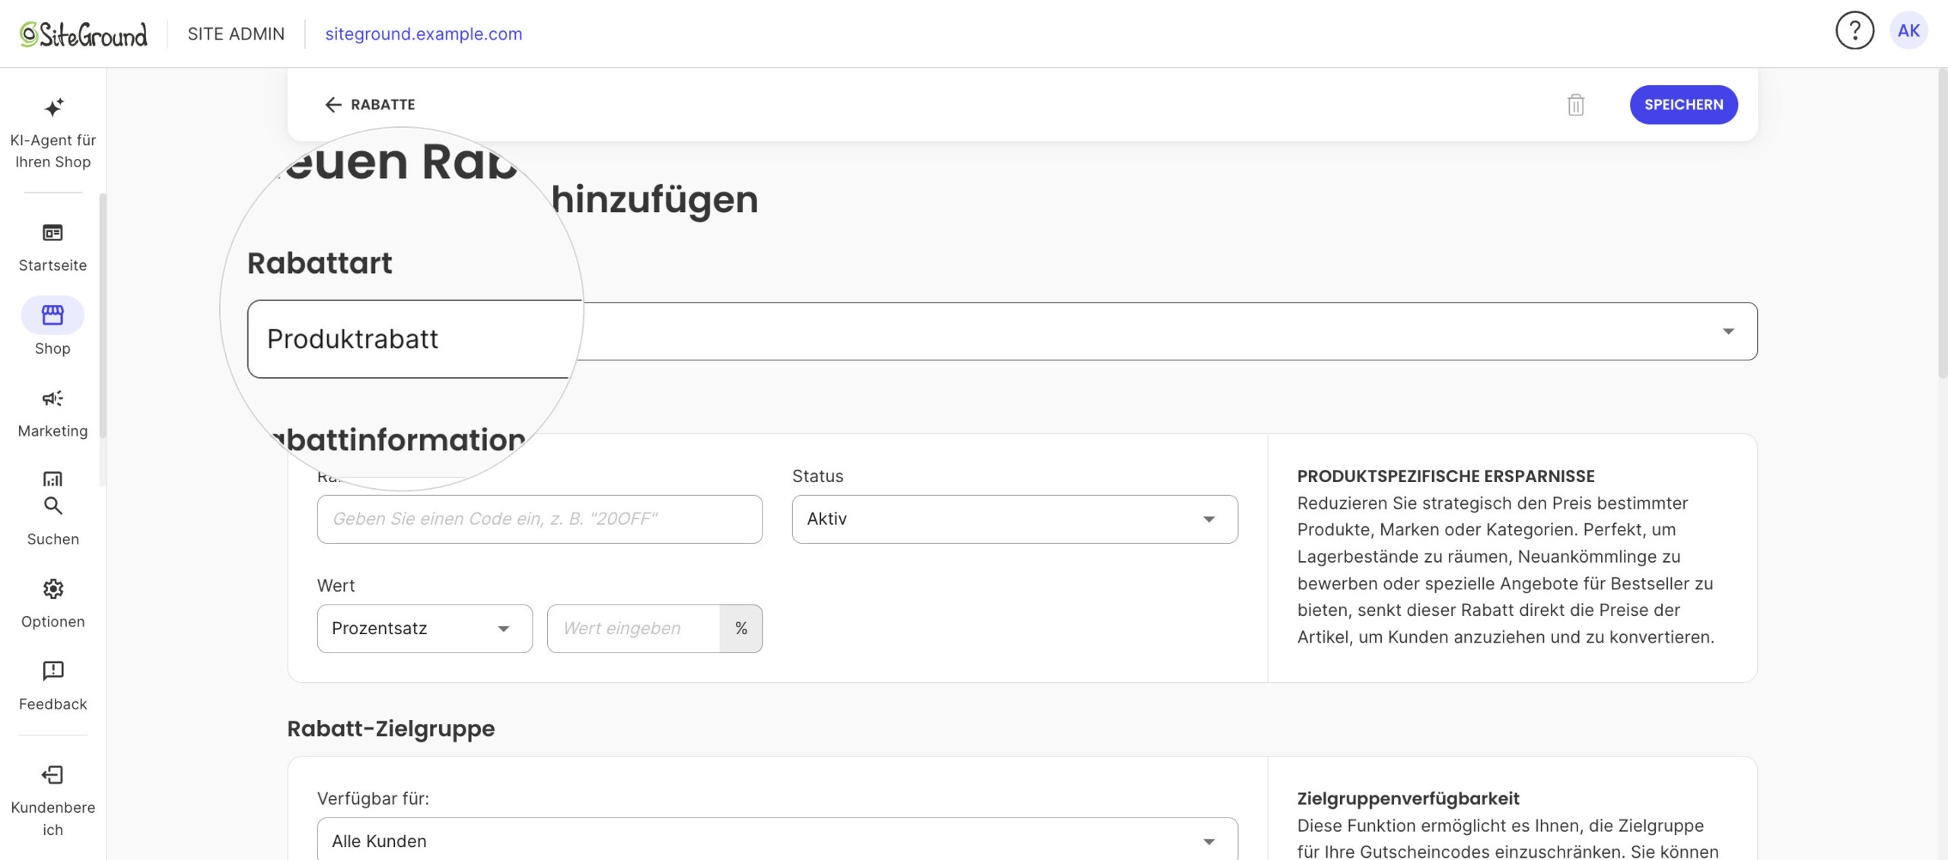The width and height of the screenshot is (1948, 860).
Task: Open Feedback speech bubble icon
Action: [x=53, y=671]
